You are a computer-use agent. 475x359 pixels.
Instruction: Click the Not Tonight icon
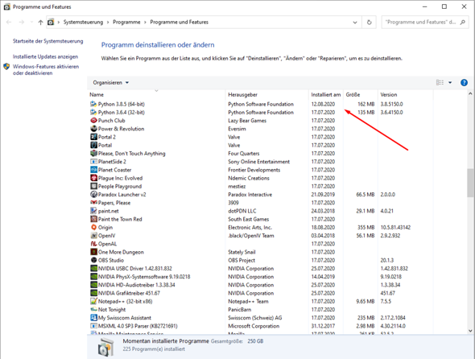tap(93, 309)
